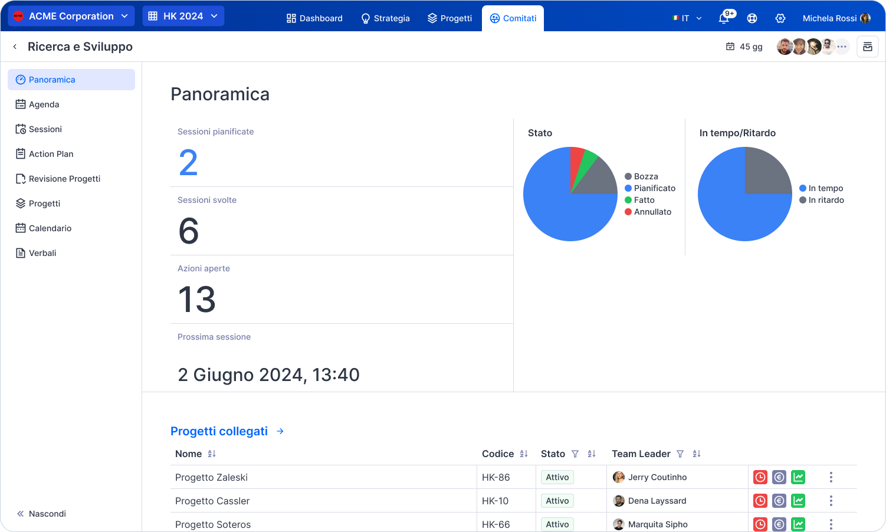Click the archive icon button at top right
The height and width of the screenshot is (532, 886).
(x=868, y=47)
